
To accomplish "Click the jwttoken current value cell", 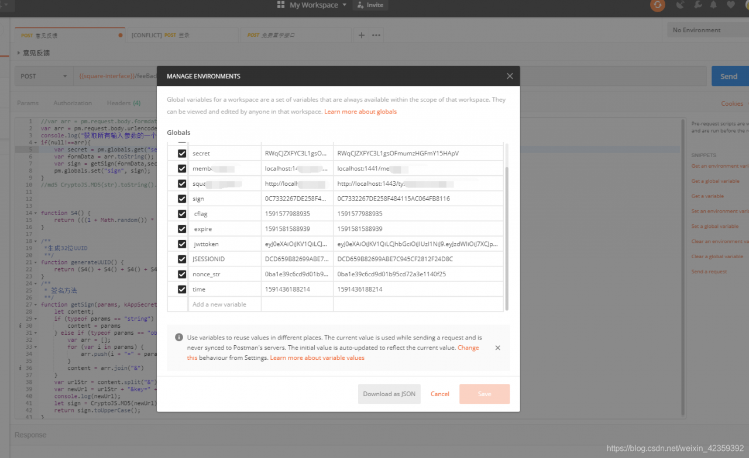I will pyautogui.click(x=418, y=244).
